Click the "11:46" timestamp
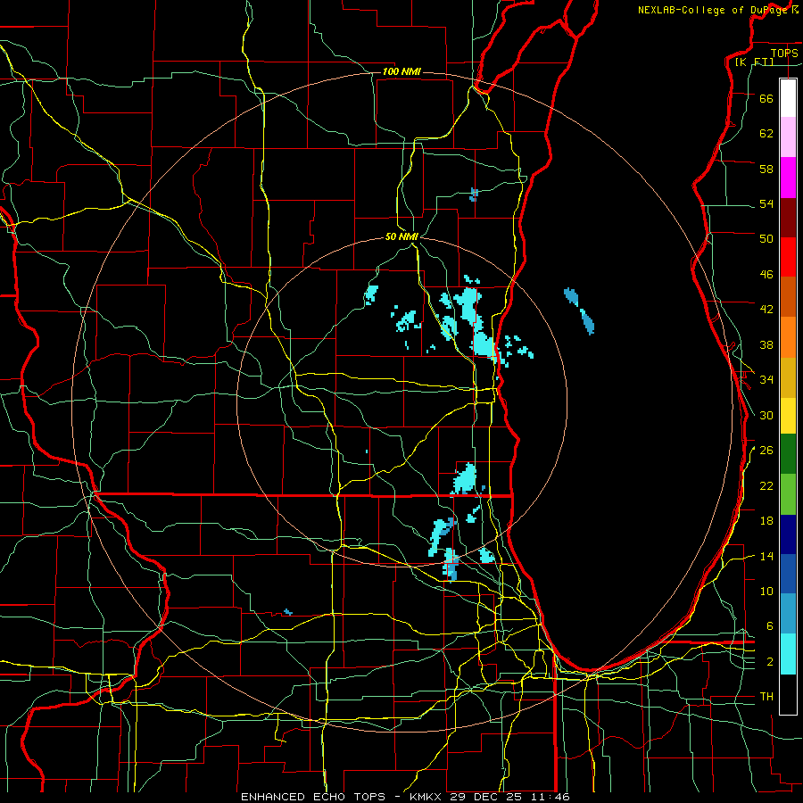Viewport: 803px width, 803px height. coord(552,797)
